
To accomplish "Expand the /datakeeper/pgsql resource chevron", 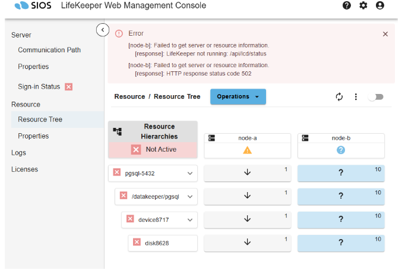I will click(x=190, y=196).
